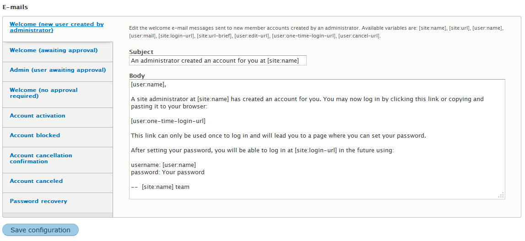Image resolution: width=525 pixels, height=241 pixels.
Task: Click the Subject text field
Action: [217, 60]
